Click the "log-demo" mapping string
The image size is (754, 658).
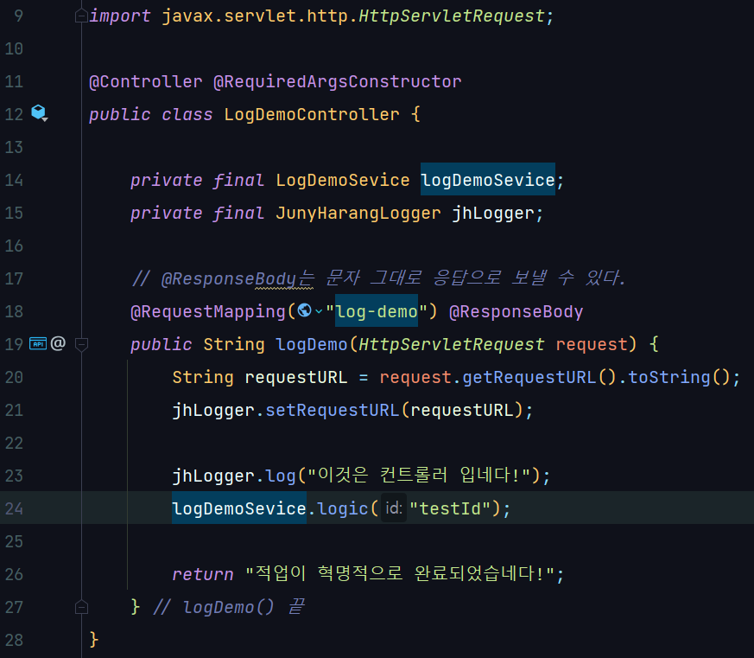coord(377,311)
